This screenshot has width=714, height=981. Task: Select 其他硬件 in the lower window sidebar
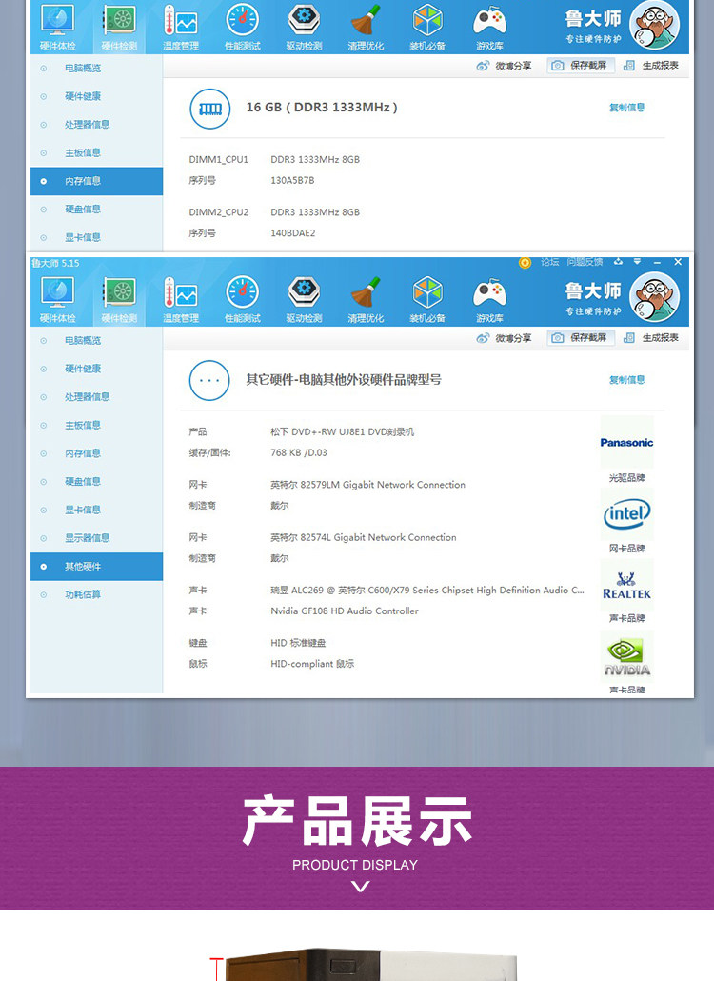pos(96,566)
